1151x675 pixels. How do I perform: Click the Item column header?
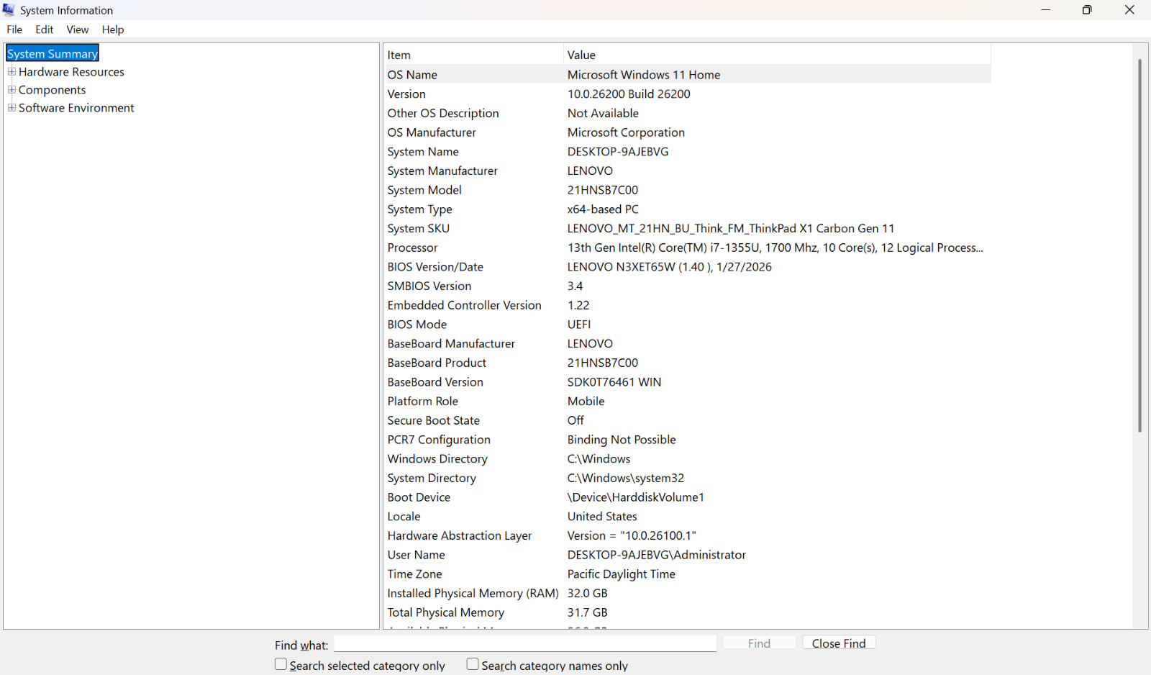(474, 55)
